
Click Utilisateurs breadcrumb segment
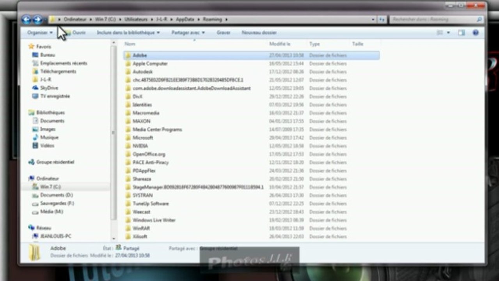coord(137,19)
